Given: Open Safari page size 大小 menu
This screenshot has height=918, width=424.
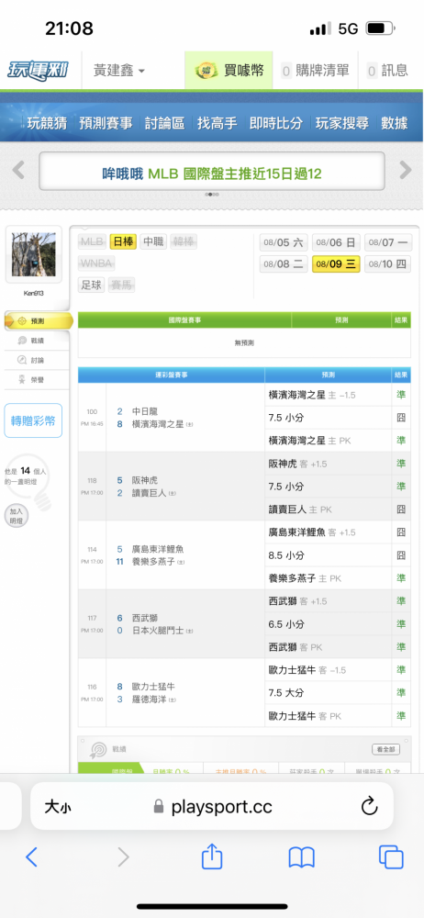Looking at the screenshot, I should point(58,807).
